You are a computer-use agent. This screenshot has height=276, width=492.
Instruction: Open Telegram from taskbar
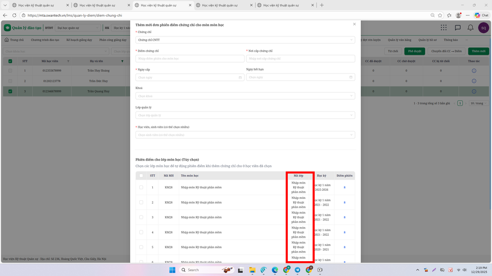click(x=297, y=270)
